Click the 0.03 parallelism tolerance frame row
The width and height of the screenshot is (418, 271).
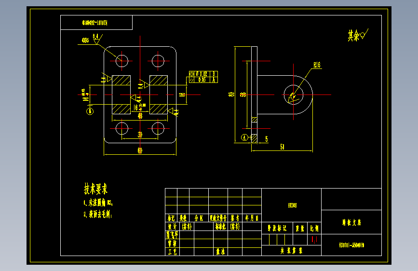tap(203, 80)
